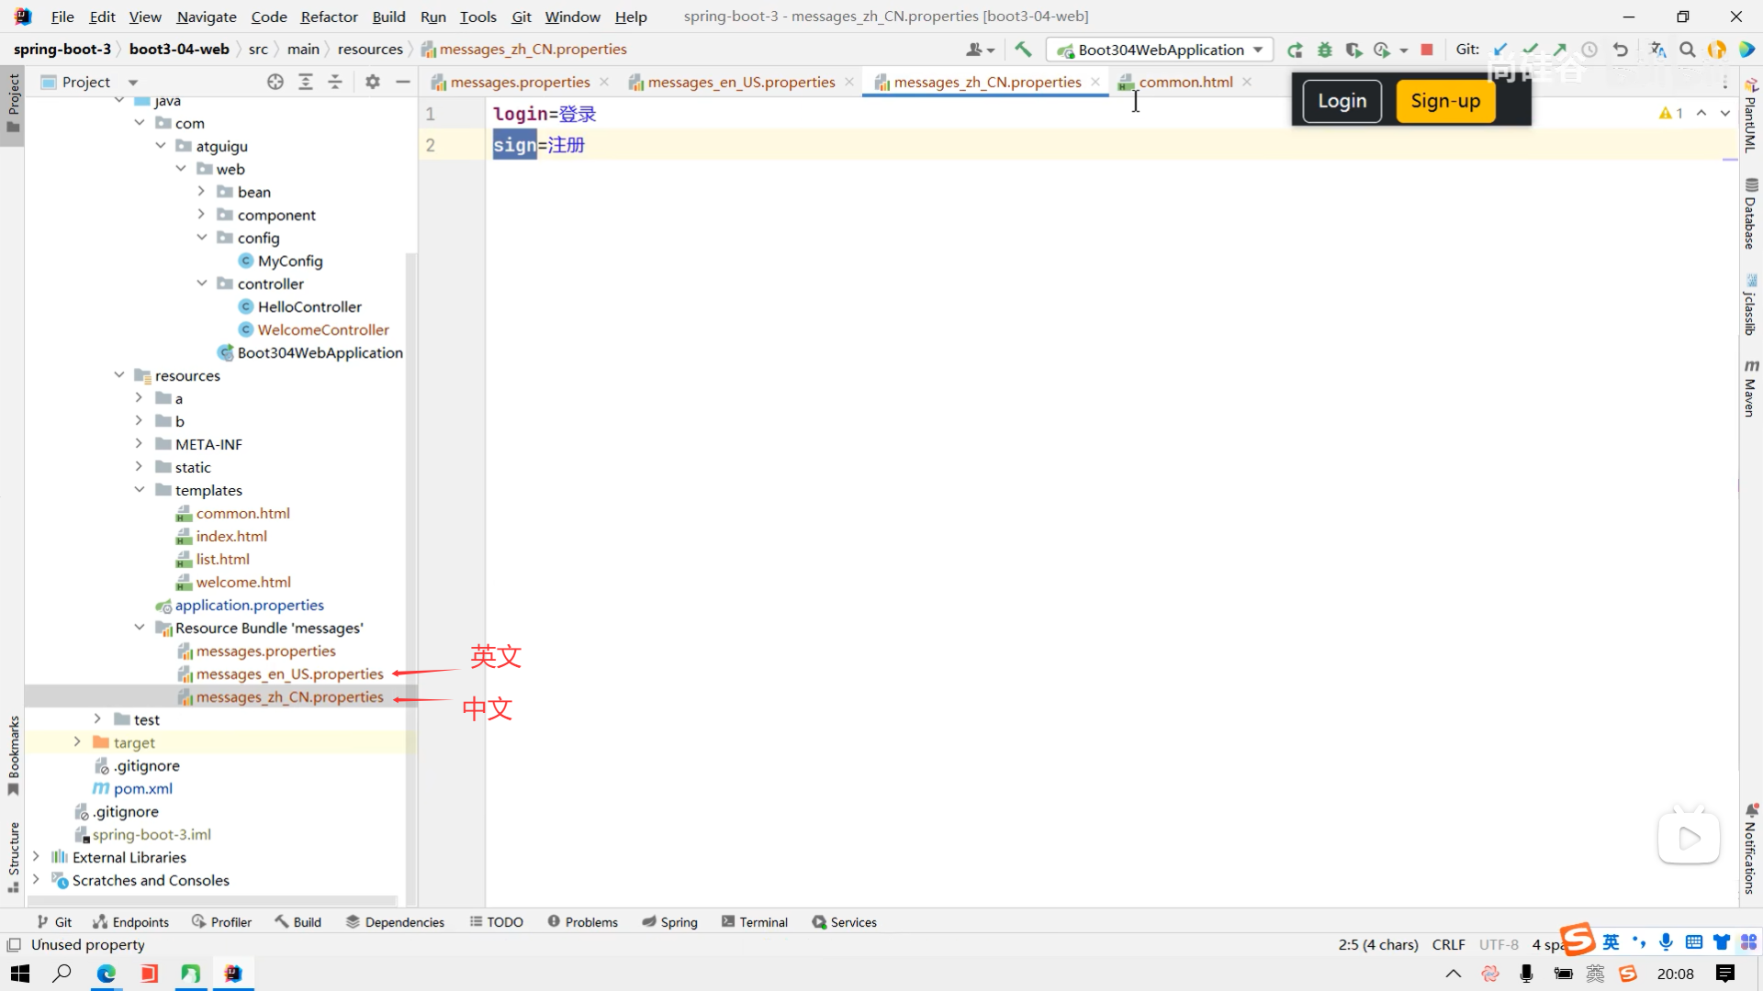Click the Build project hammer icon
Viewport: 1763px width, 991px height.
(x=1023, y=50)
